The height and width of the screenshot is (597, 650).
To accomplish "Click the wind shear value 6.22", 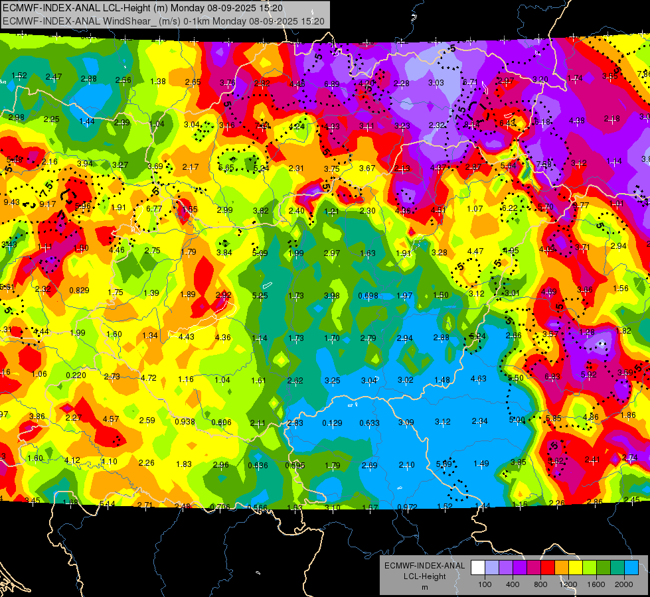I will (x=509, y=208).
